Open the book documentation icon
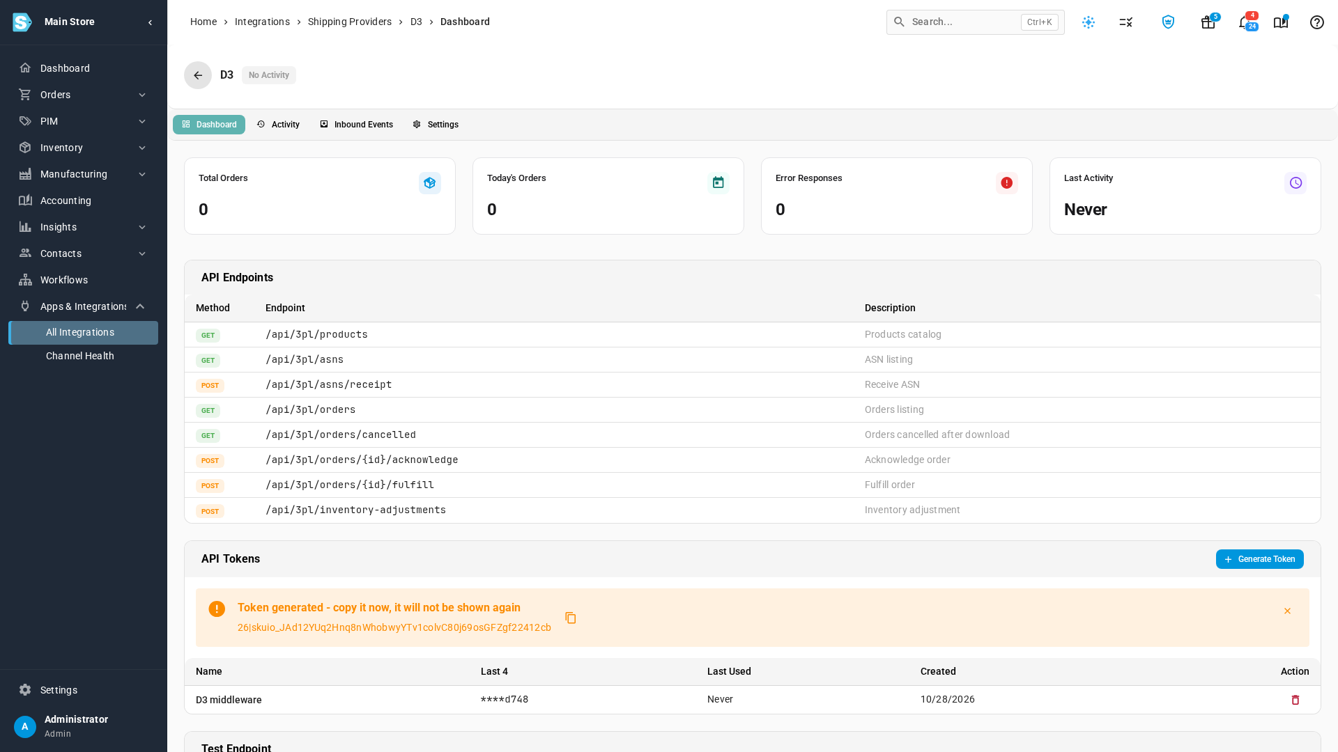 (1281, 22)
